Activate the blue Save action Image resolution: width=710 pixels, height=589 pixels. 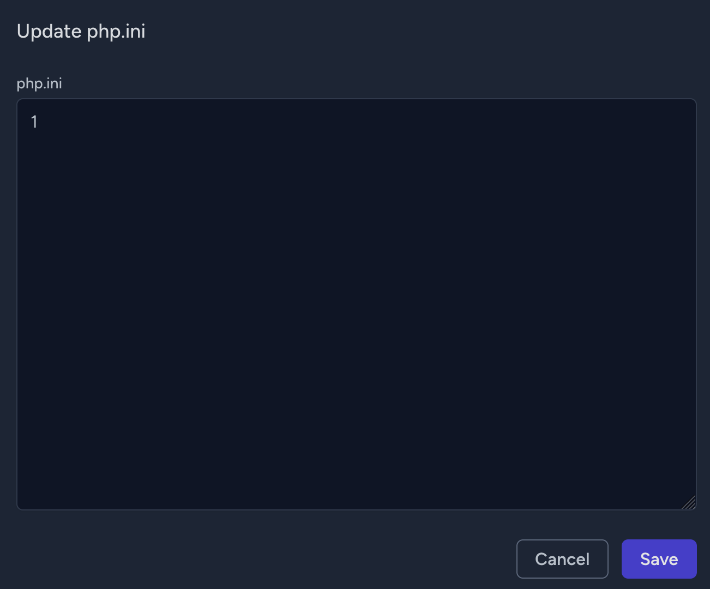coord(659,559)
